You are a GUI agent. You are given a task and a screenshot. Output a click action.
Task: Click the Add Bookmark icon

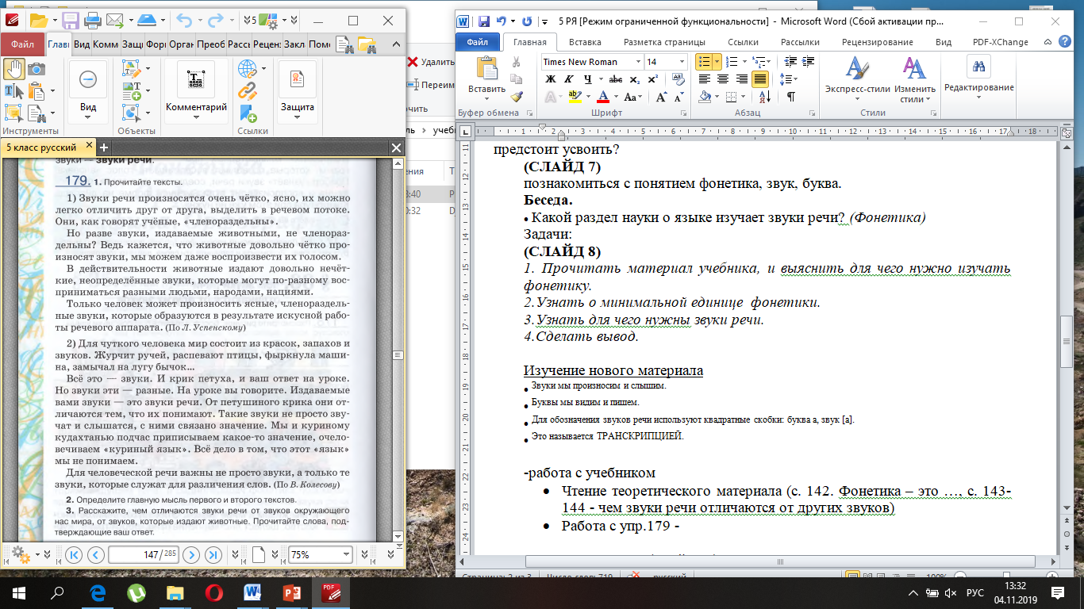click(x=248, y=113)
